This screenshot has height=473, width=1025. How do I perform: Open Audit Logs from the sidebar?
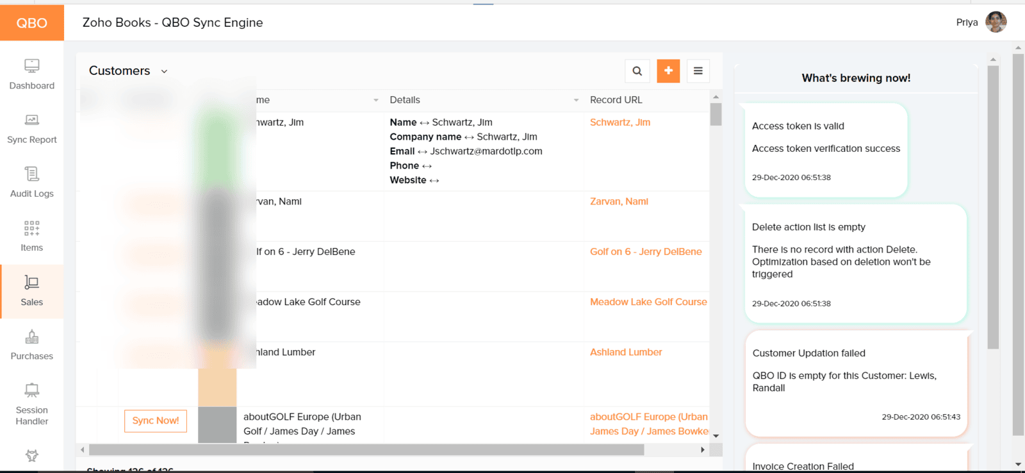pos(32,183)
